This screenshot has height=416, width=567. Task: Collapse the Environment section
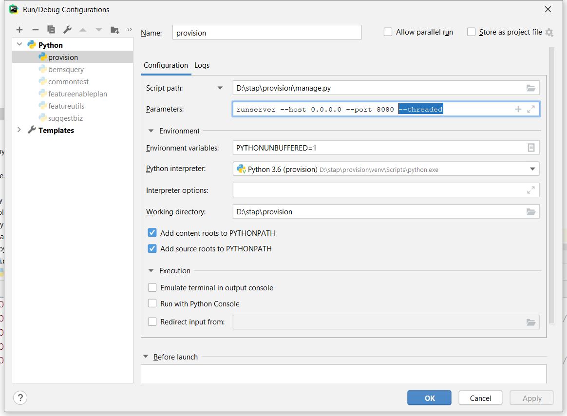click(x=151, y=131)
